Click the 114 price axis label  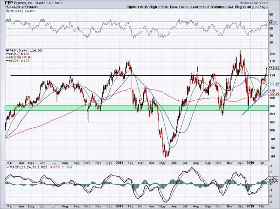coord(272,76)
